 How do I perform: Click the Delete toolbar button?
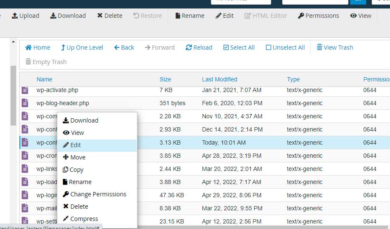(109, 16)
